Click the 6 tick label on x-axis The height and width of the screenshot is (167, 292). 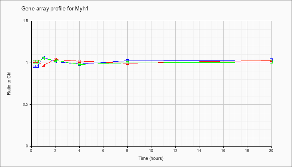103,151
